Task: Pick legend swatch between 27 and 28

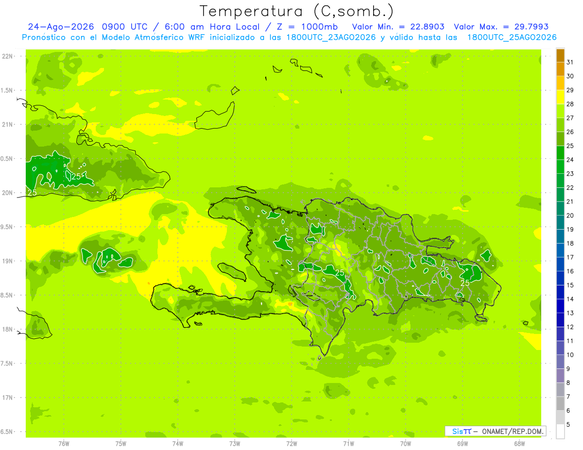Action: click(x=560, y=111)
